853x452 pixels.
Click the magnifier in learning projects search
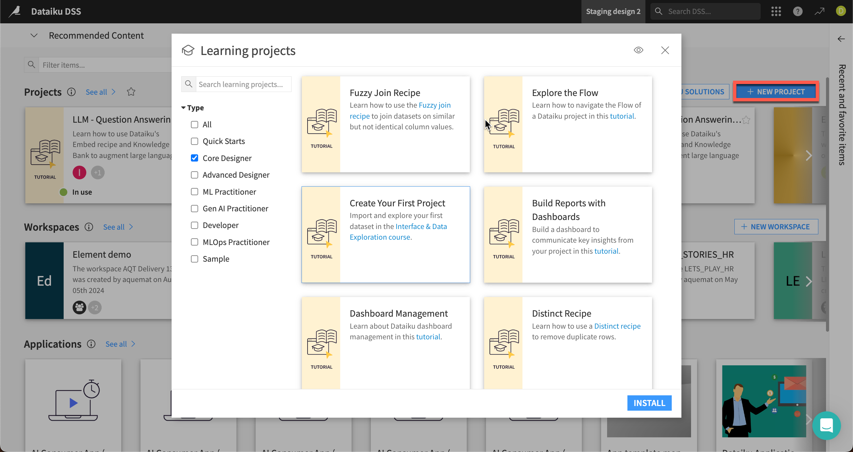[x=189, y=84]
